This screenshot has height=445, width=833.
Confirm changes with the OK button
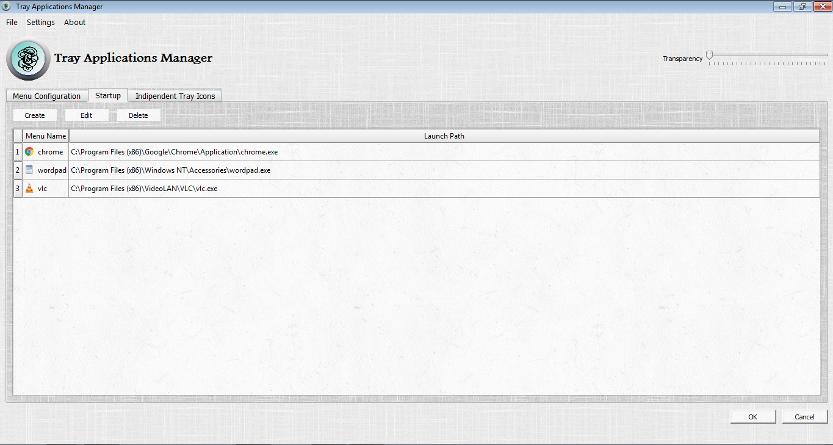(752, 416)
